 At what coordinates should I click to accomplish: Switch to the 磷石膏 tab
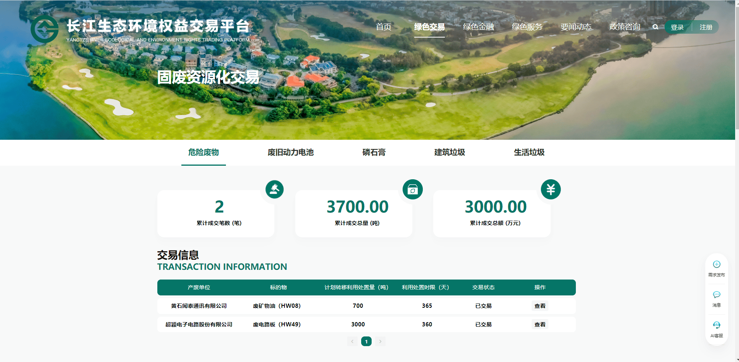click(x=374, y=153)
